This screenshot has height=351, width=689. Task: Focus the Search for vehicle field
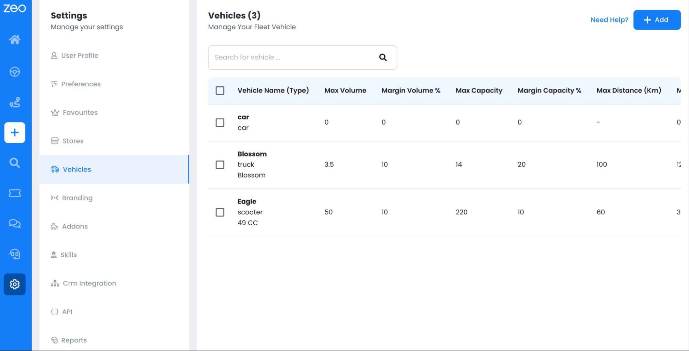(x=293, y=57)
